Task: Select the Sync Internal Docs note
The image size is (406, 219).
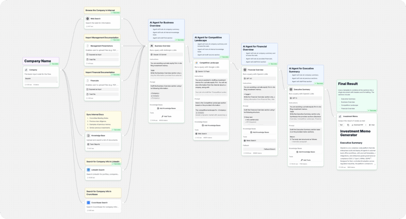Action: 103,121
